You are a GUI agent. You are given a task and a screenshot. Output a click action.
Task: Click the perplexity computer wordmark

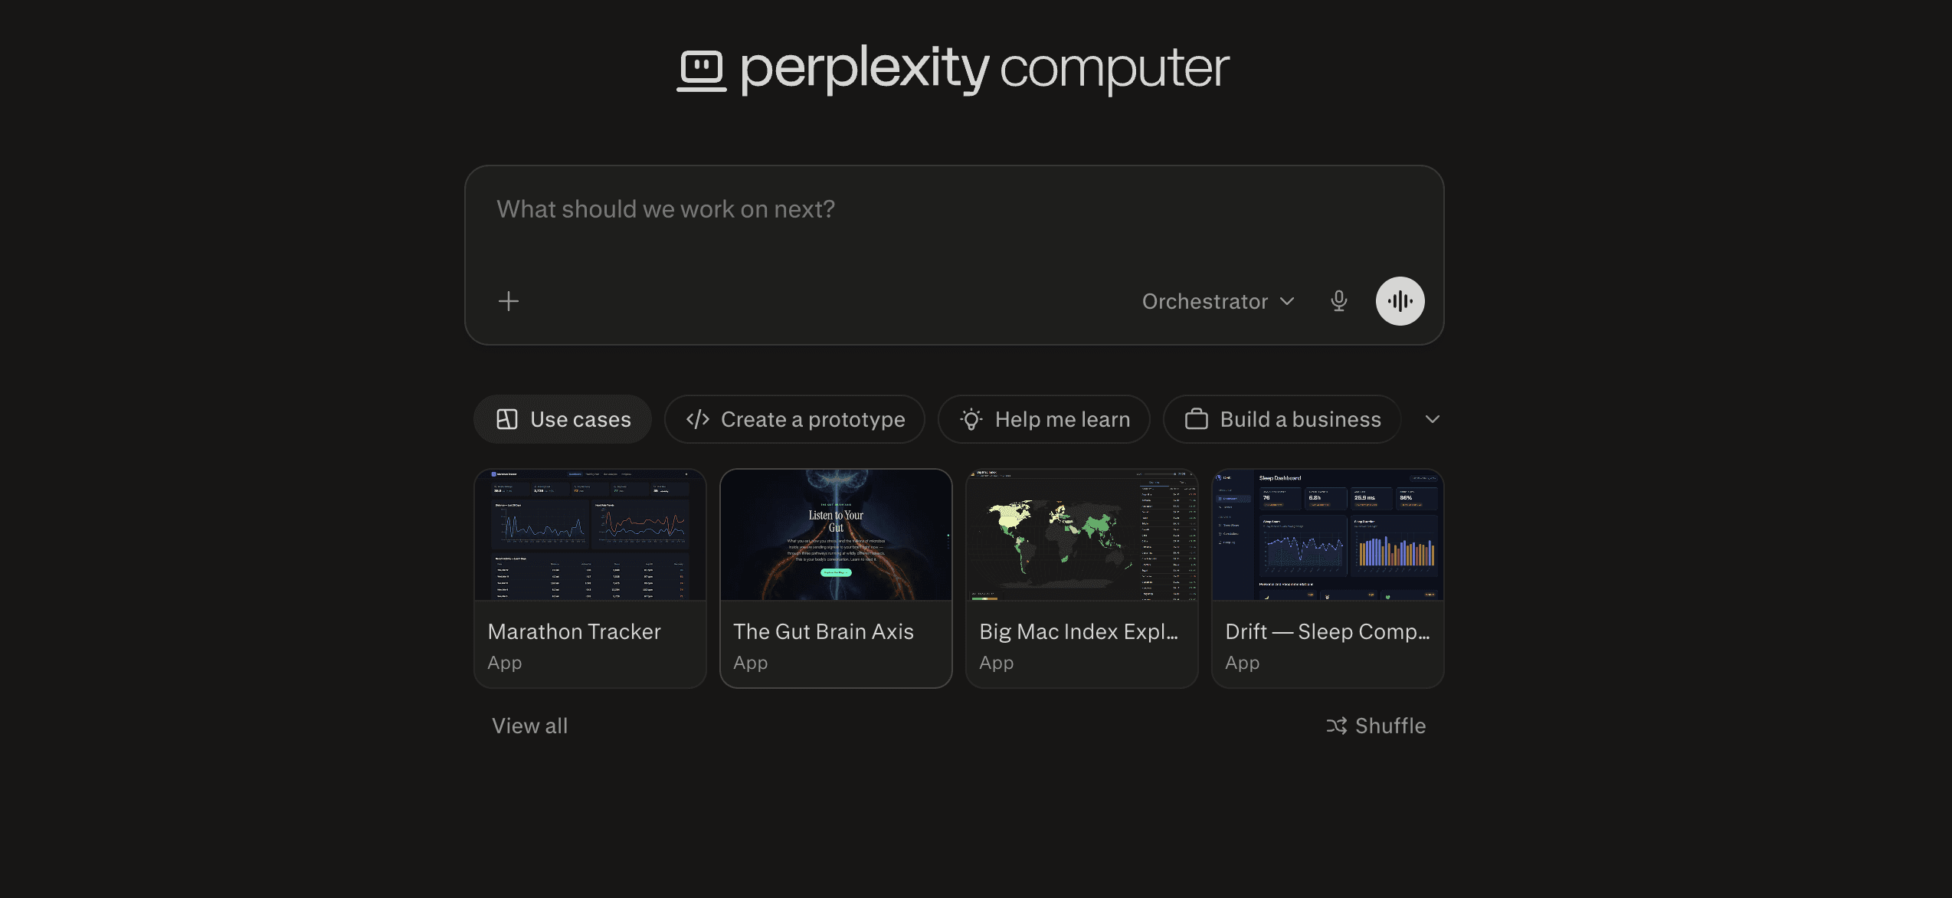click(x=984, y=70)
